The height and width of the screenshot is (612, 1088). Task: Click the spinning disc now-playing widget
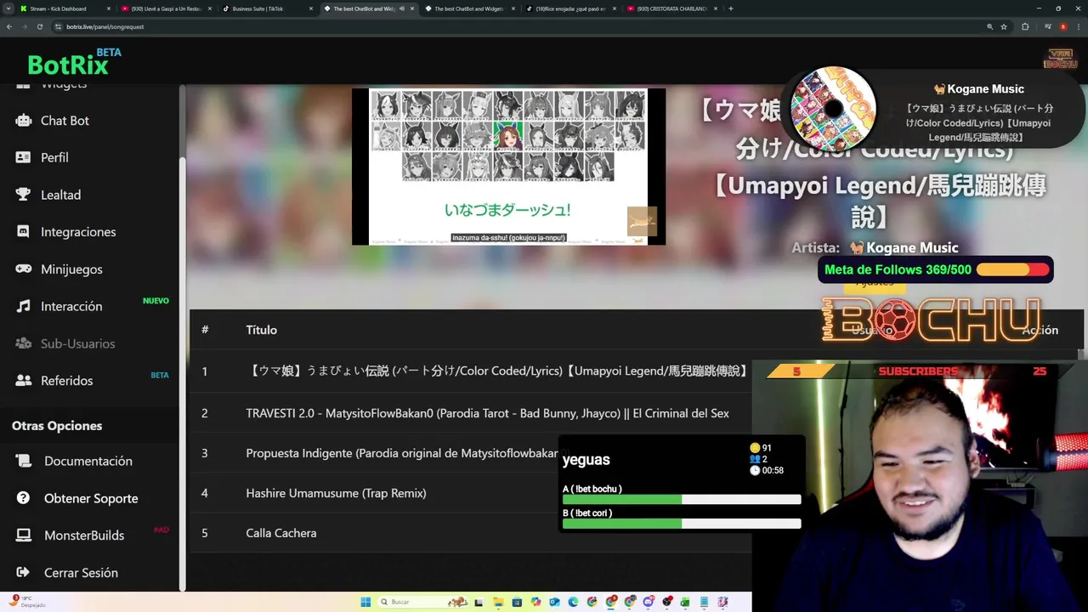[833, 109]
